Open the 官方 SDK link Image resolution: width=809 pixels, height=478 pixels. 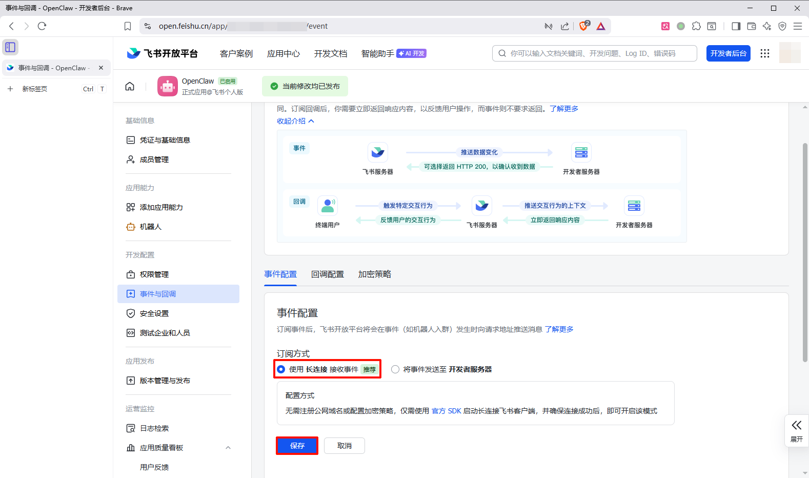click(446, 411)
